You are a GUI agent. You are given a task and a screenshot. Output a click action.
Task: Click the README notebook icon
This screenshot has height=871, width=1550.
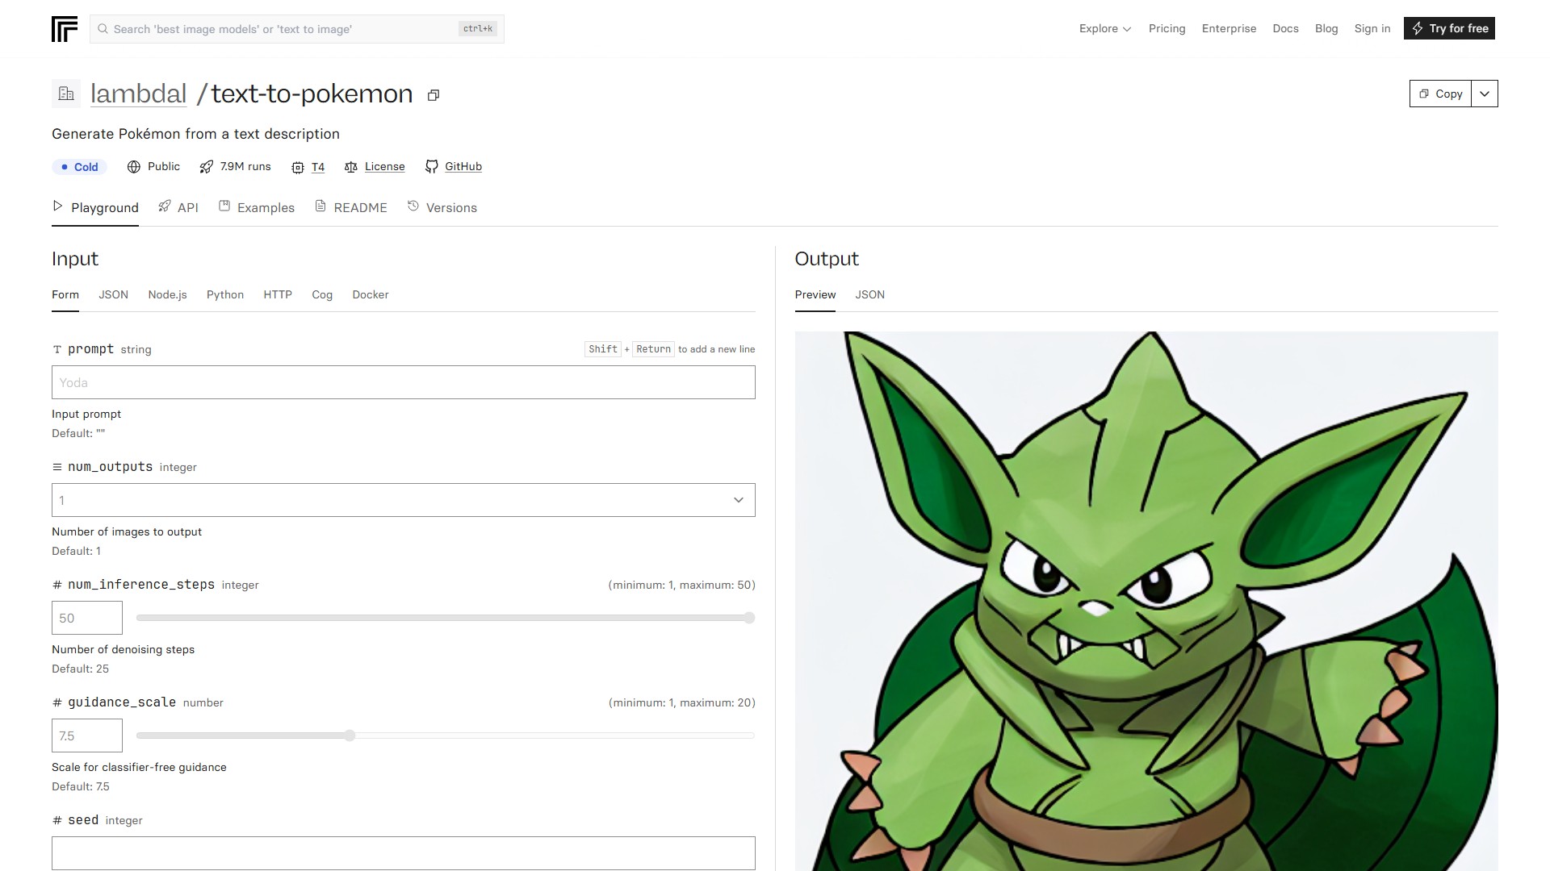[321, 206]
